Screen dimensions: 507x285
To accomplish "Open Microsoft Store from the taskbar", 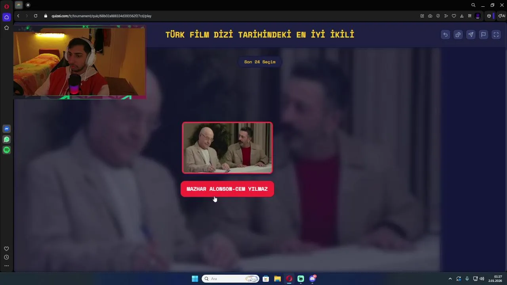I will point(266,279).
